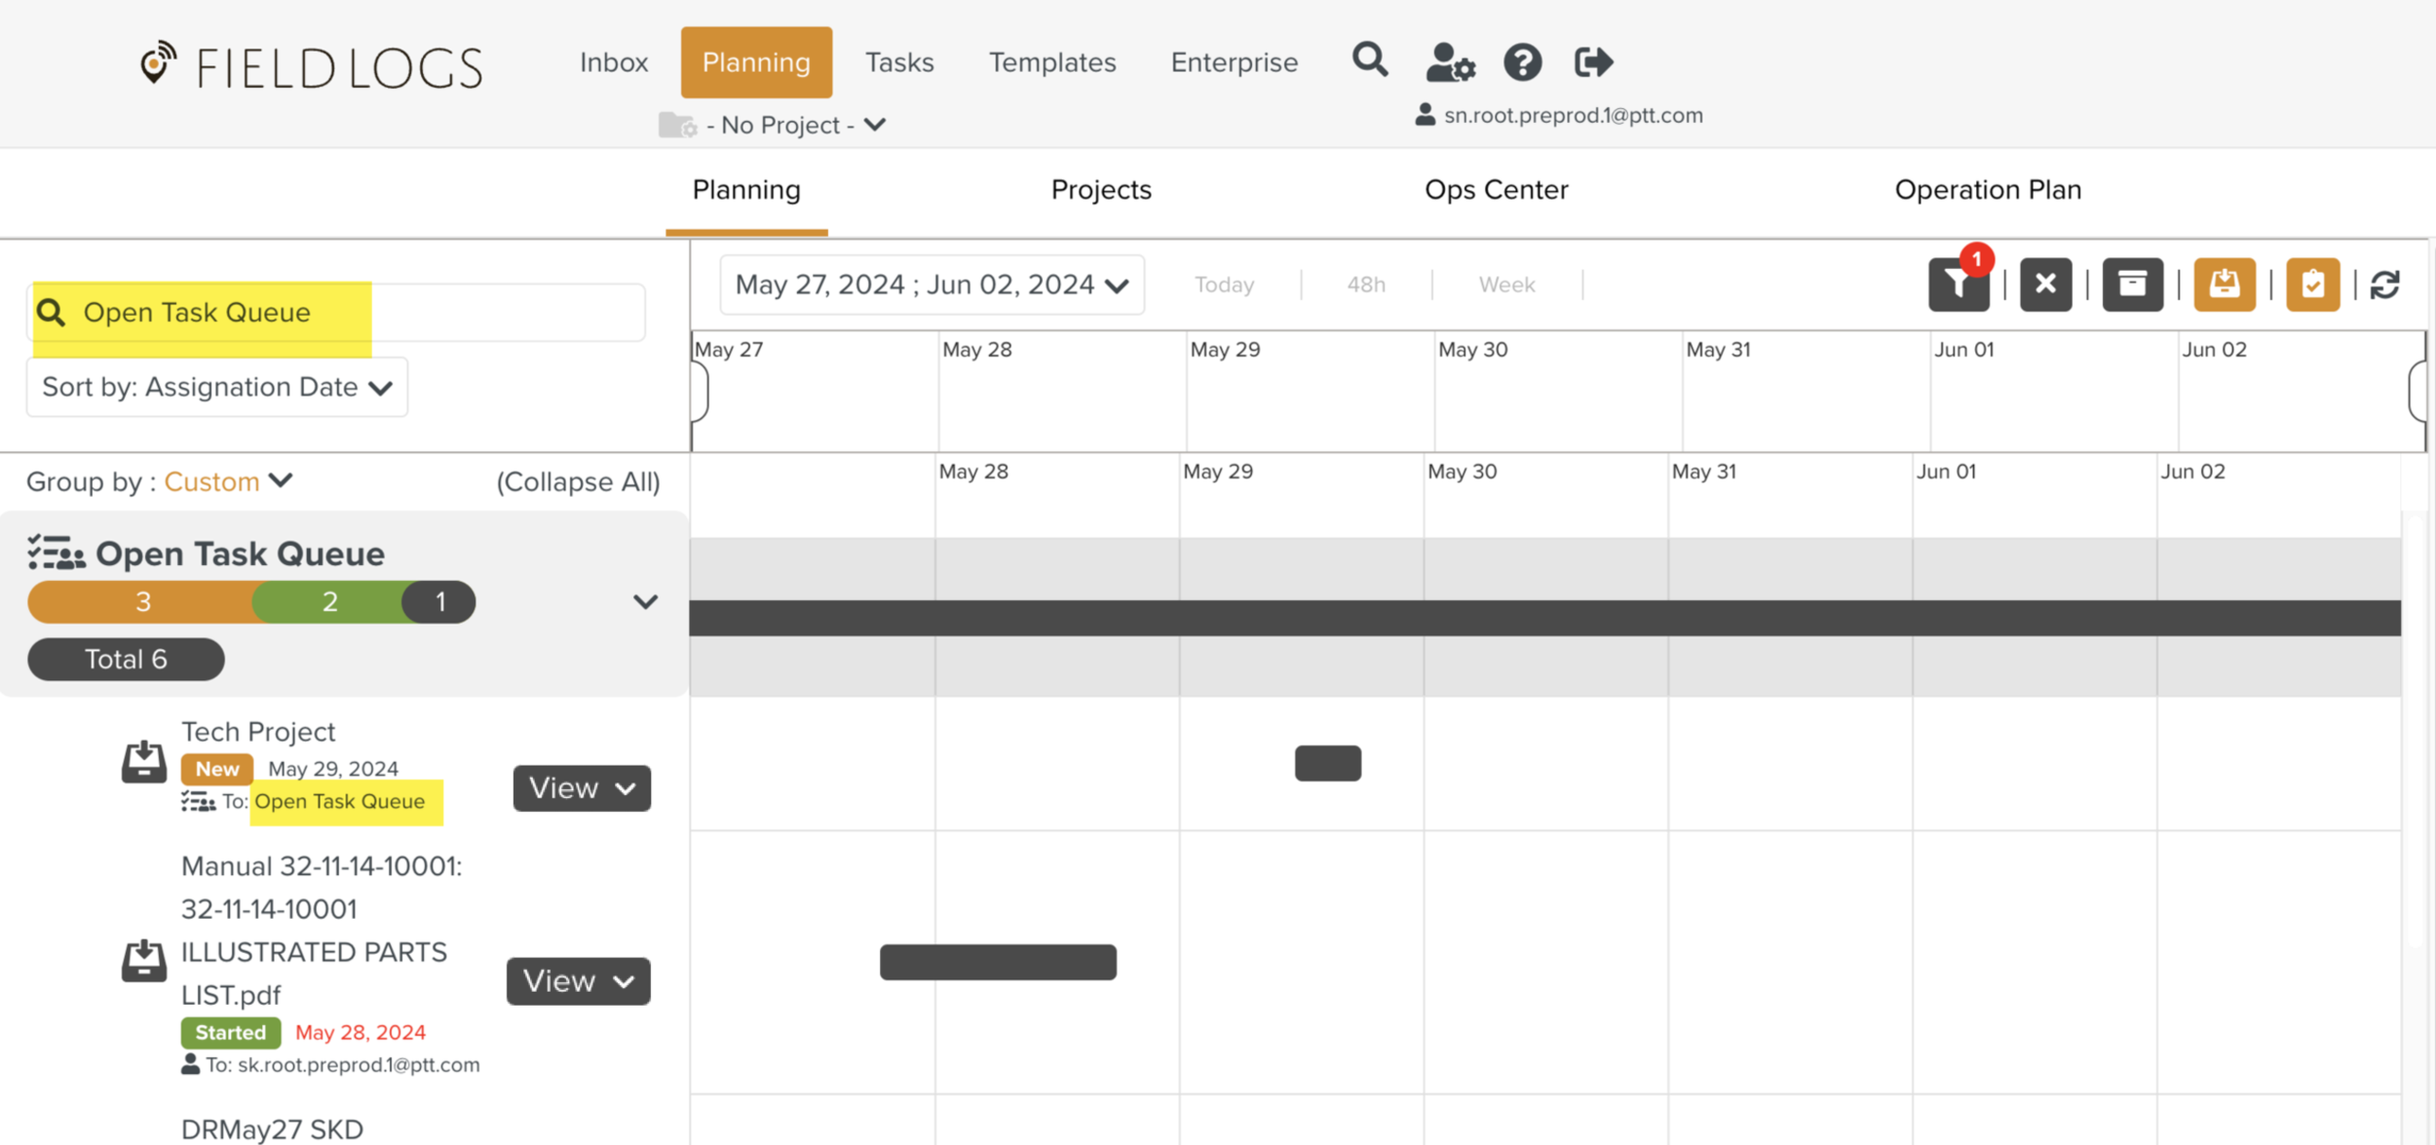
Task: Click the dark X clear filters button
Action: point(2045,285)
